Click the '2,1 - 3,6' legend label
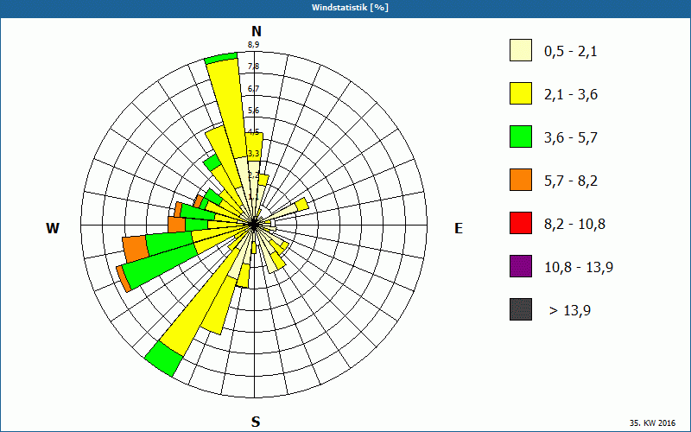Image resolution: width=691 pixels, height=432 pixels. click(x=571, y=95)
